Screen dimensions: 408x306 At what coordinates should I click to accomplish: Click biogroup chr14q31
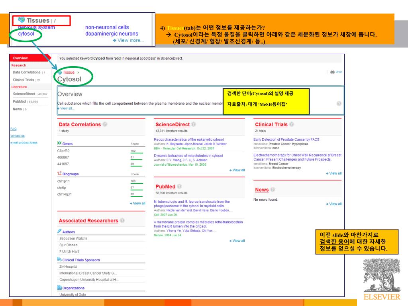[x=64, y=194]
